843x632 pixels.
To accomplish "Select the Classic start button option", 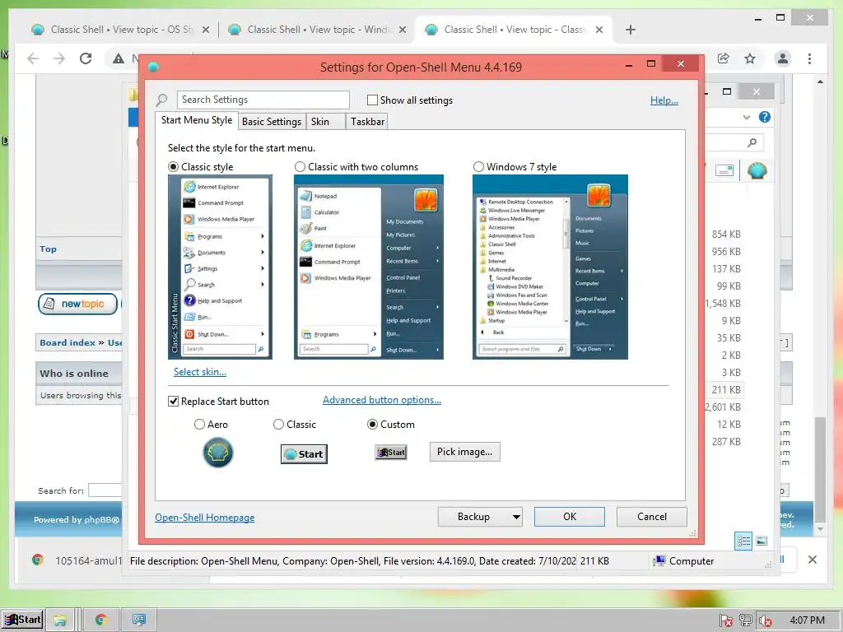I will pos(278,425).
